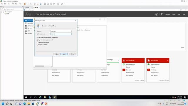Click the host Windows 11 Start button
Screen dimensions: 188x106
pos(3,104)
